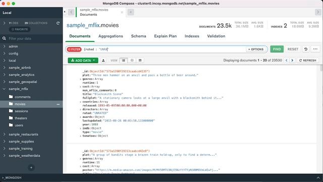Select the theaters collection folder
The image size is (323, 182).
pyautogui.click(x=11, y=118)
